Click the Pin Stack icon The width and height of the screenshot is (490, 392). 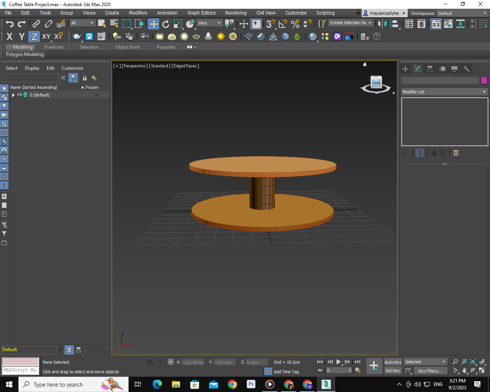pos(406,153)
